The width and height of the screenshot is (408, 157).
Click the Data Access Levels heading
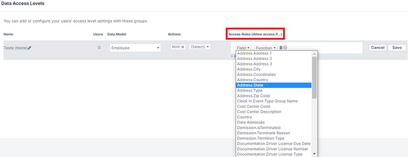pyautogui.click(x=23, y=4)
